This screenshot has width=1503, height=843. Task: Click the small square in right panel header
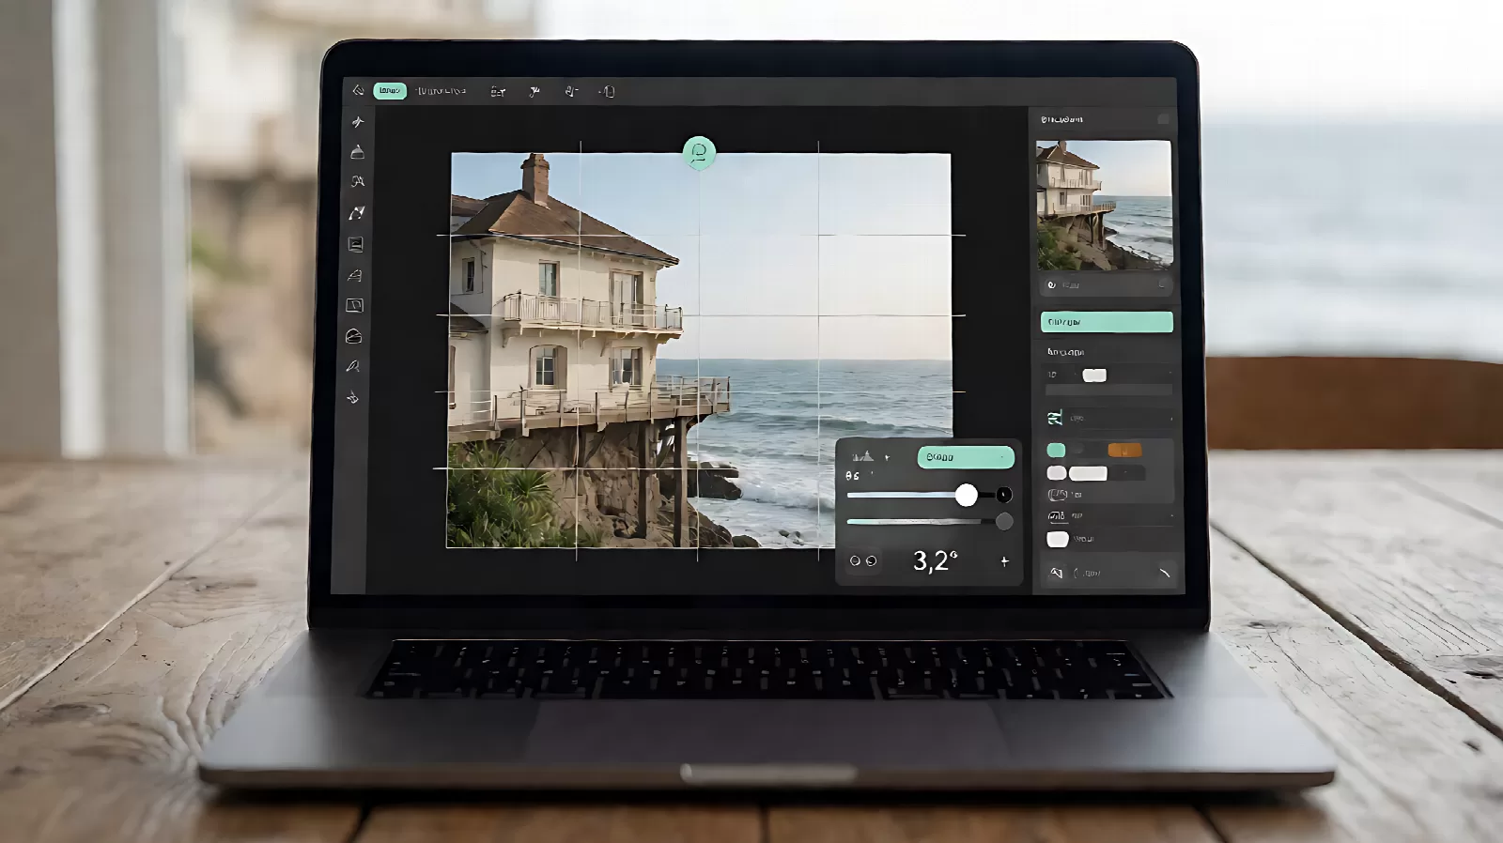(1163, 119)
